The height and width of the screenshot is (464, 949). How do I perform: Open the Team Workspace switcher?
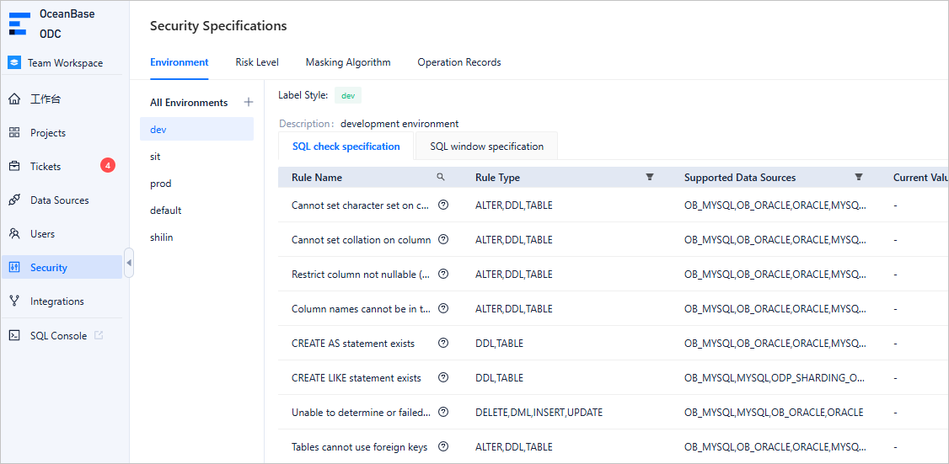(64, 63)
